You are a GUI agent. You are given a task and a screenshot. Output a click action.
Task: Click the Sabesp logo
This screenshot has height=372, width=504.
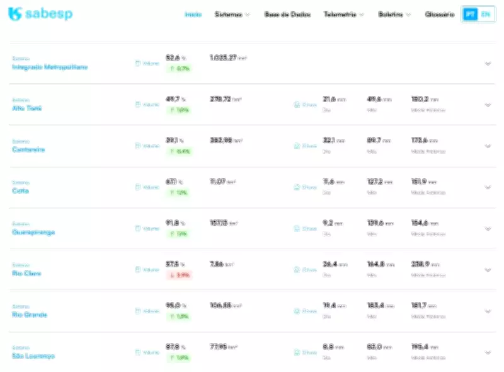click(x=41, y=14)
